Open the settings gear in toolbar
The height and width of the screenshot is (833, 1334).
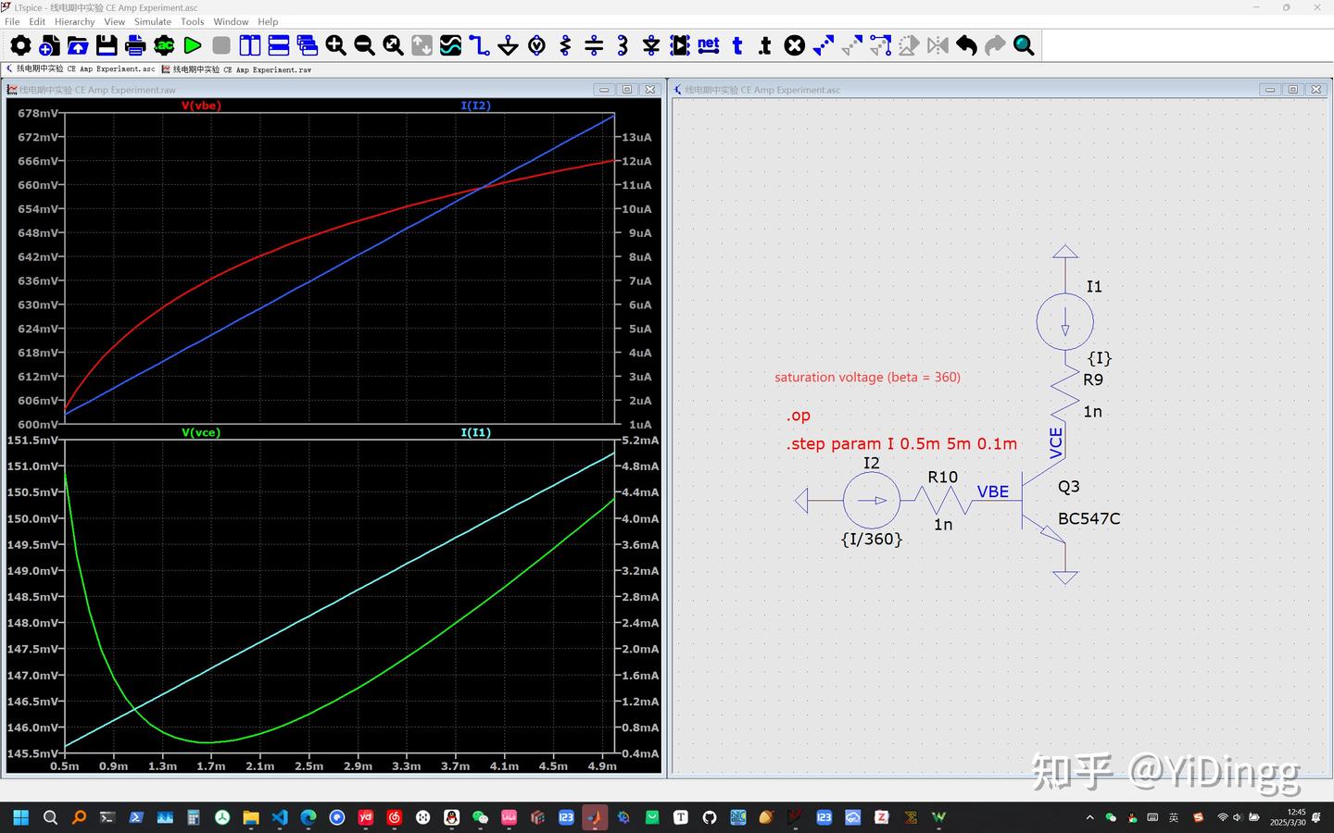(20, 45)
